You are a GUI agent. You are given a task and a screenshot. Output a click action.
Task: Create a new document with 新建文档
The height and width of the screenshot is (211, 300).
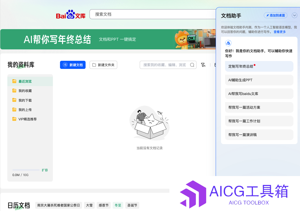[73, 65]
